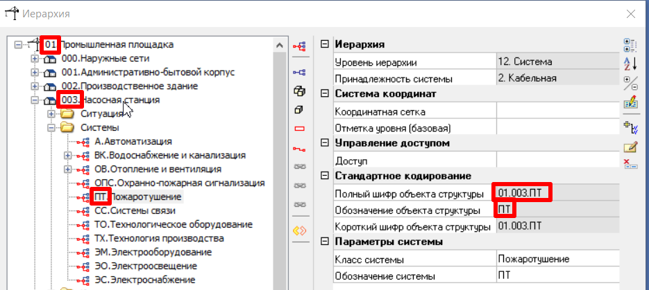Screen dimensions: 649x290
Task: Click the categorized view icon in properties toolbar
Action: pyautogui.click(x=630, y=46)
